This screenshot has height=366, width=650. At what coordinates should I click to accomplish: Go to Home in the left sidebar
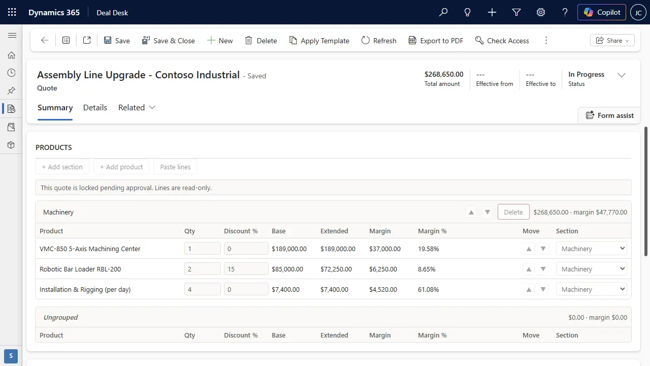point(11,55)
